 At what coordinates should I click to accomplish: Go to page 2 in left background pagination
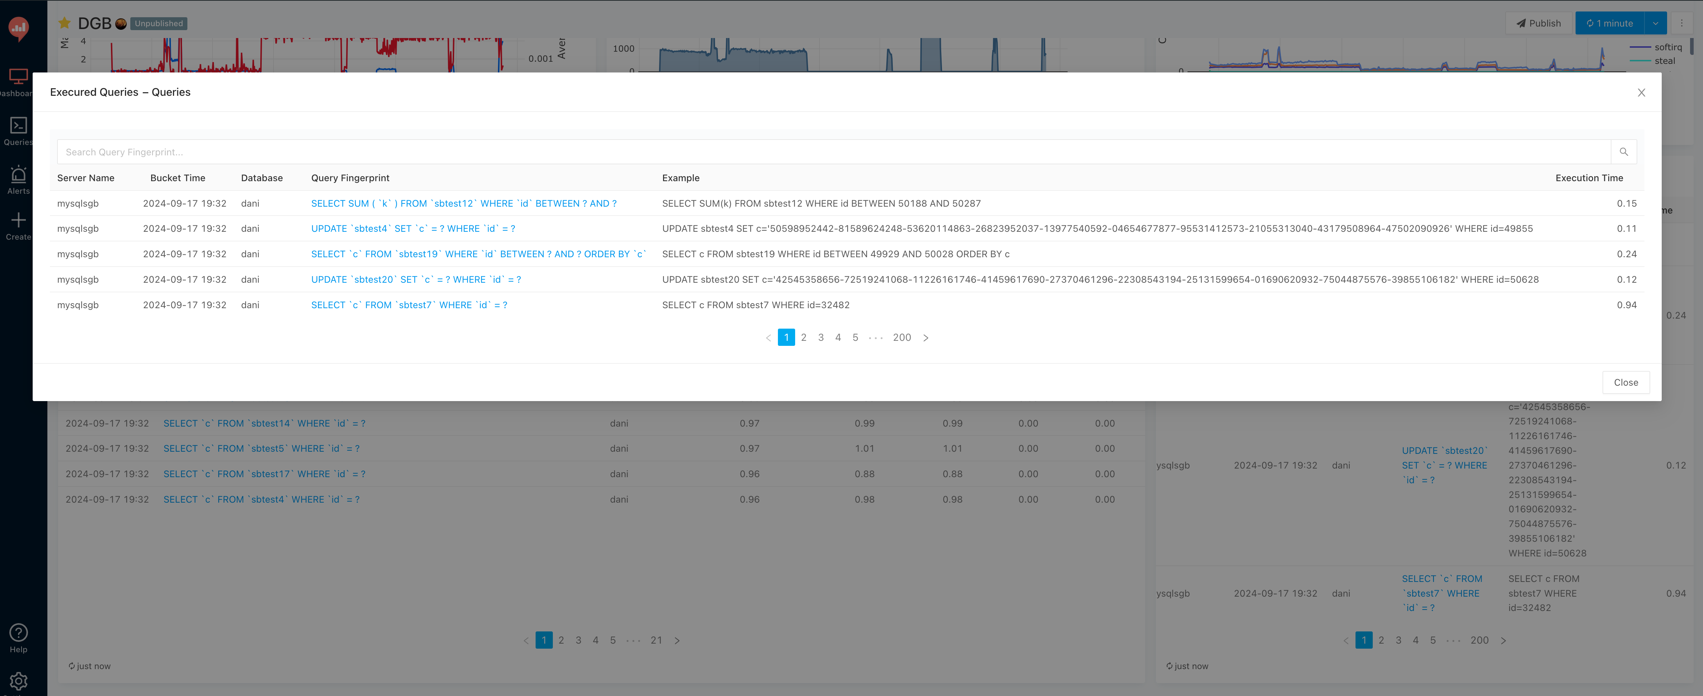(561, 640)
